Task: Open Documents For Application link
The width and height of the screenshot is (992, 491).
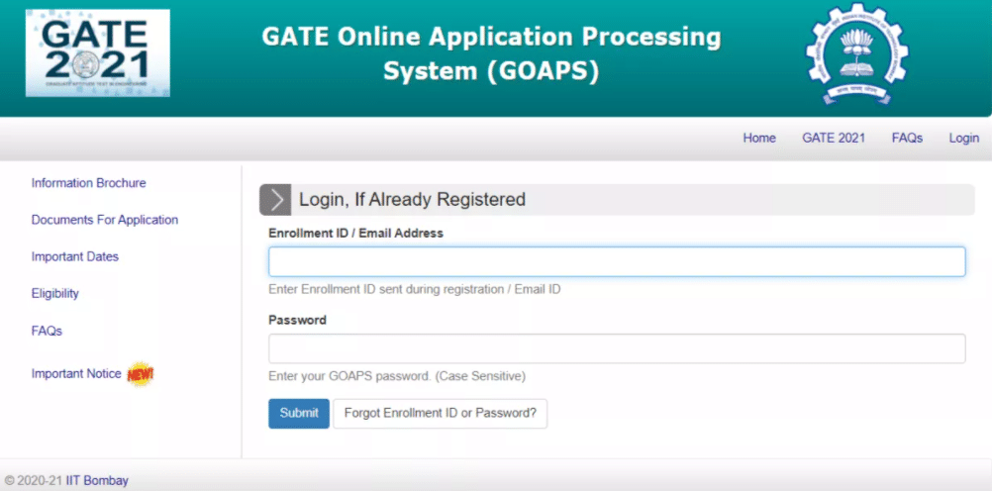Action: pos(105,220)
